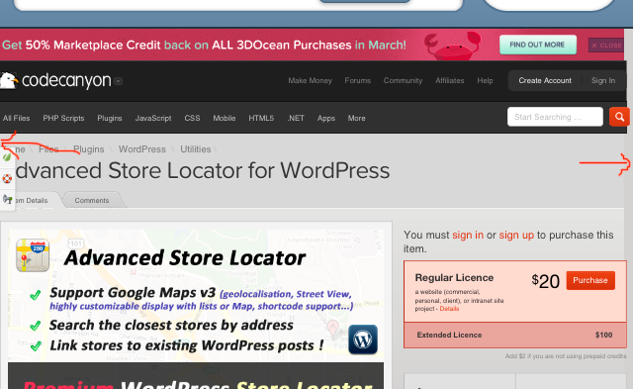Switch to the Comments tab
This screenshot has width=633, height=389.
coord(92,200)
